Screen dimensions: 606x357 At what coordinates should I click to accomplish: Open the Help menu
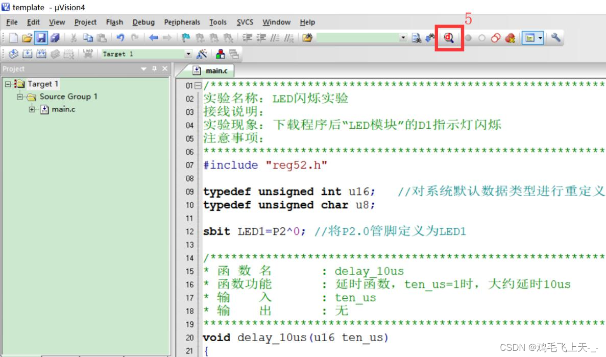click(307, 22)
